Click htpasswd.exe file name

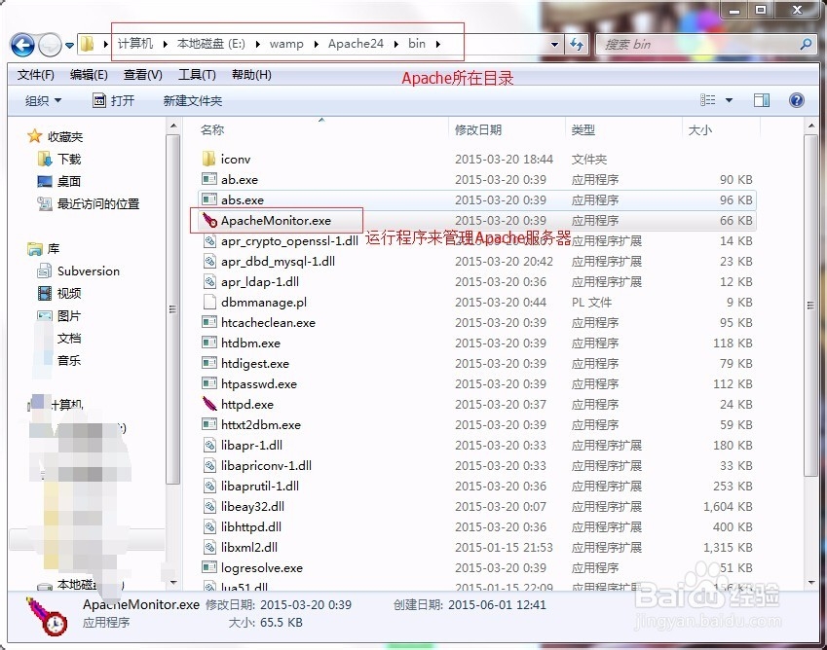[x=259, y=384]
